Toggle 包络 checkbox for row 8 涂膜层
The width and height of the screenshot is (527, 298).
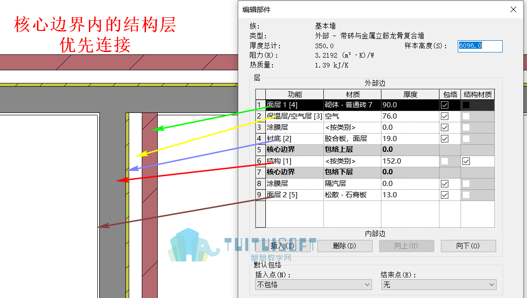tap(445, 184)
